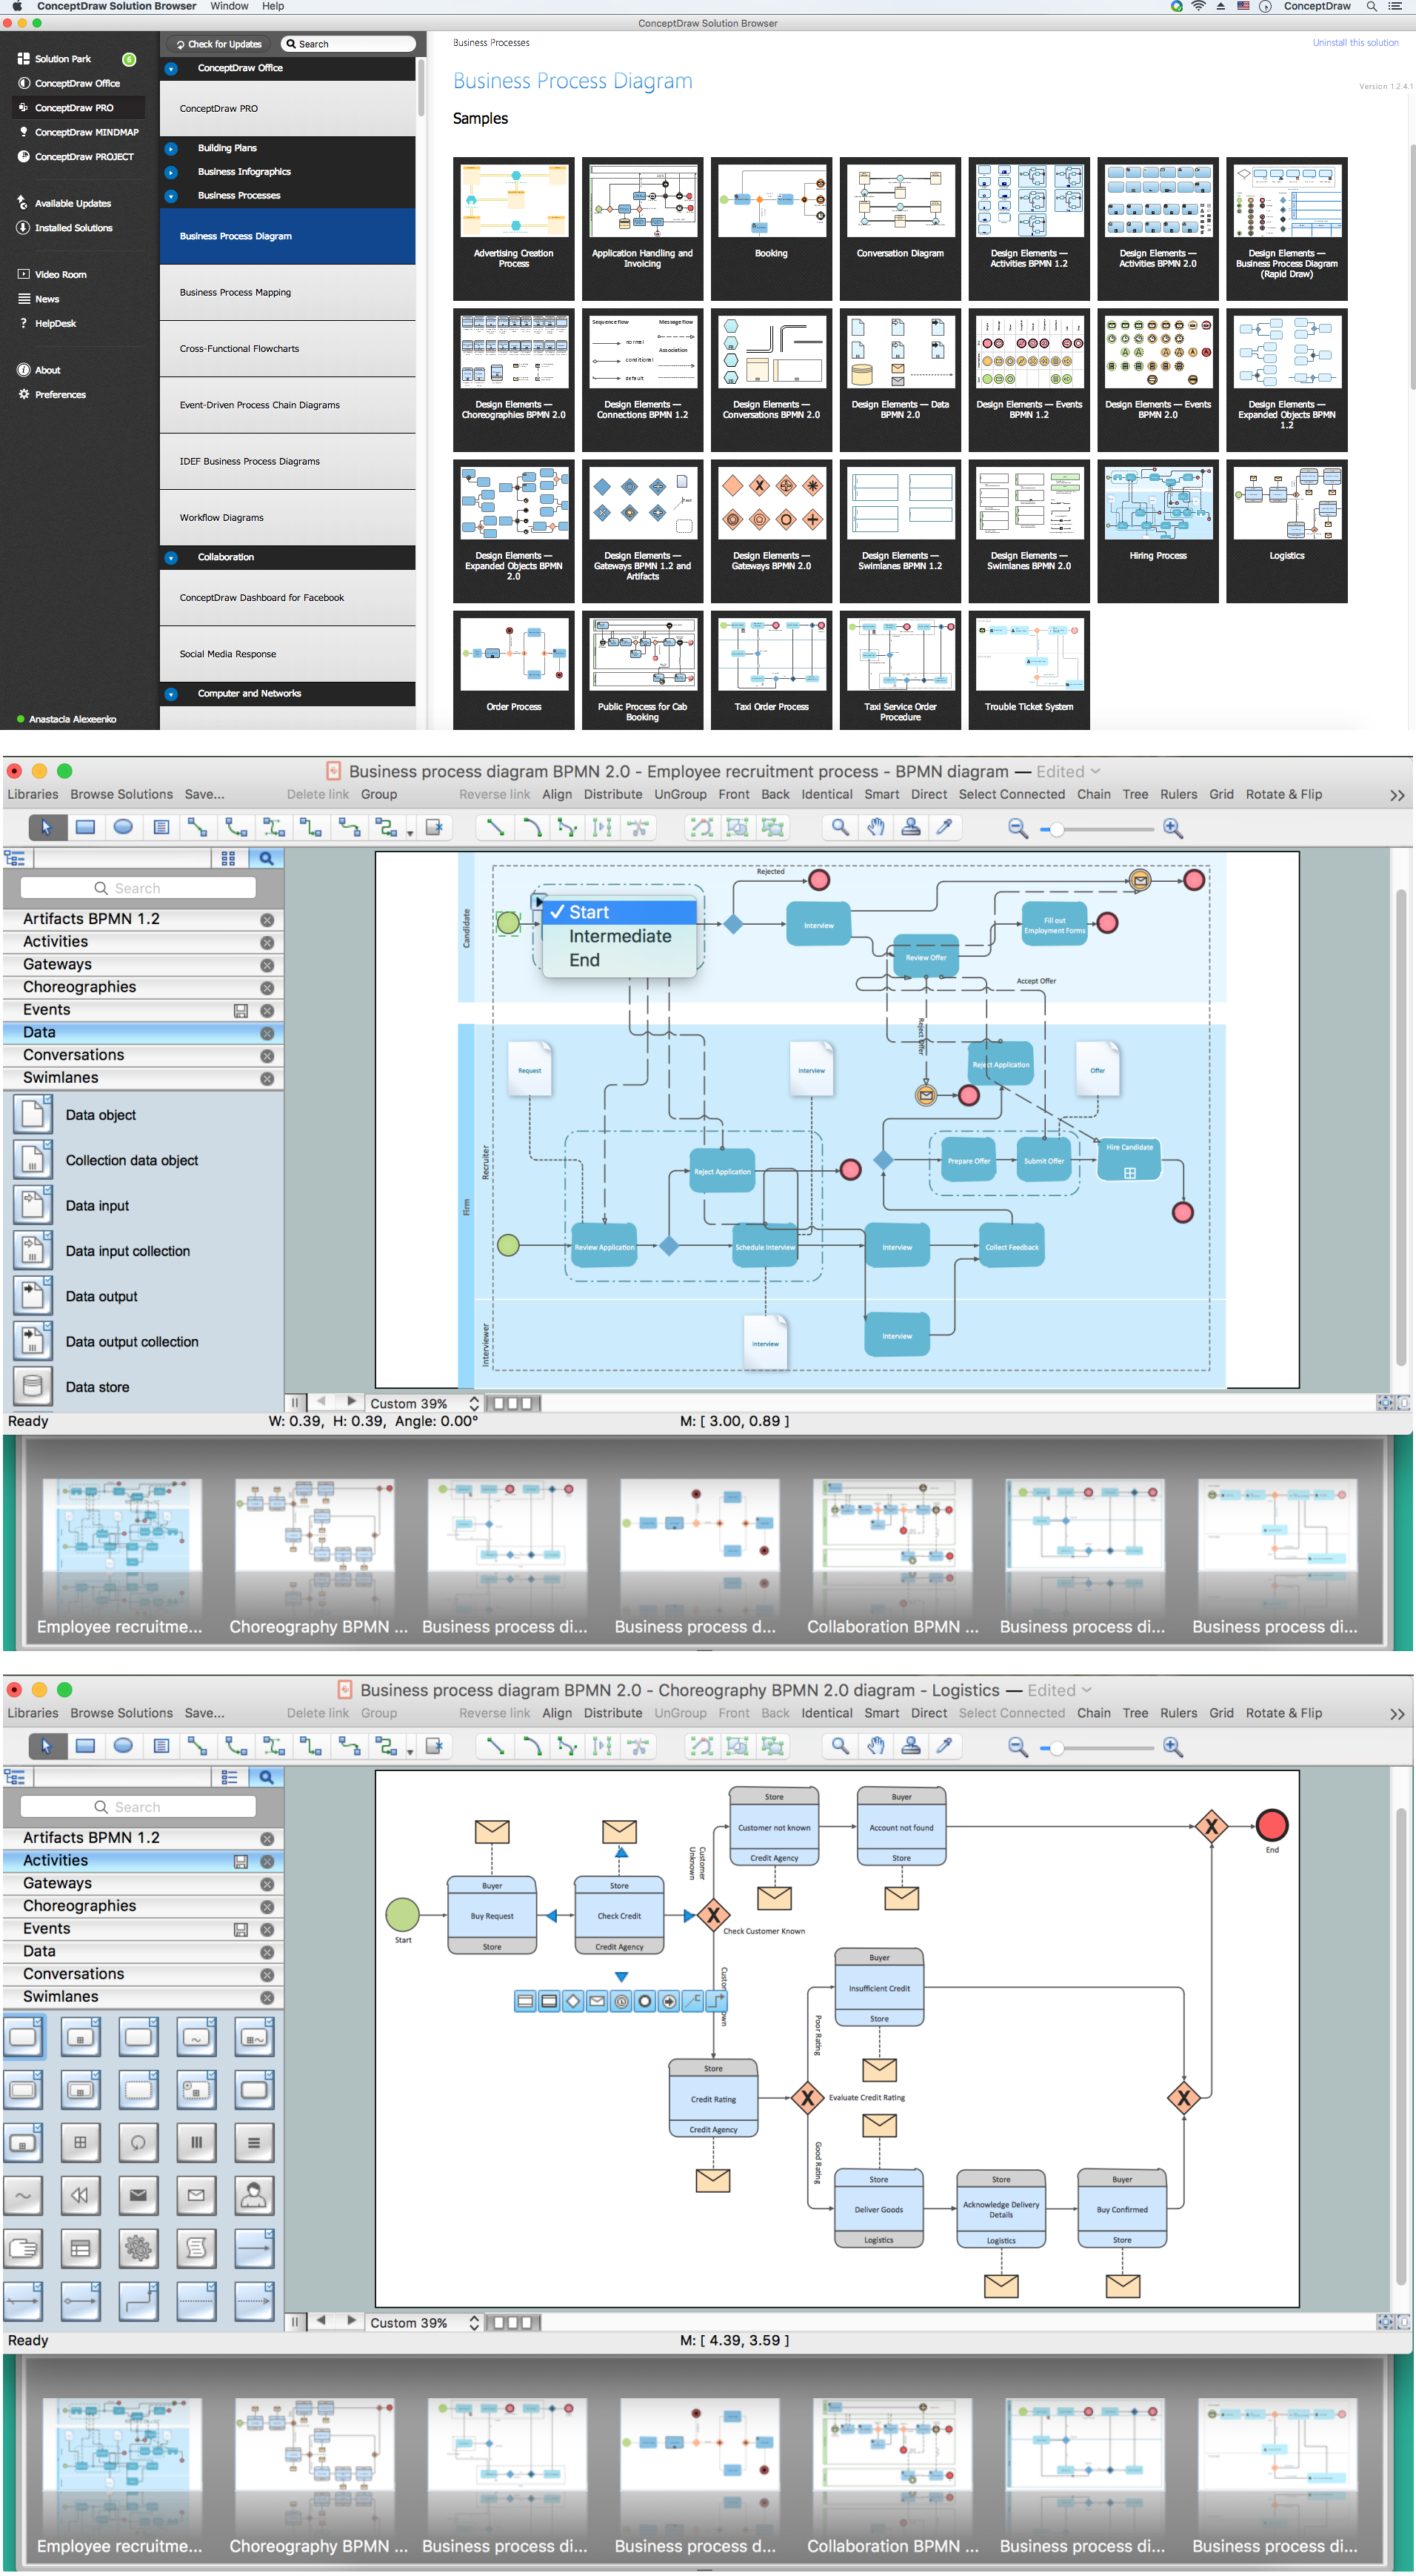Viewport: 1416px width, 2576px height.
Task: Choose the ellipse tool in recruitment window toolbar
Action: coord(123,827)
